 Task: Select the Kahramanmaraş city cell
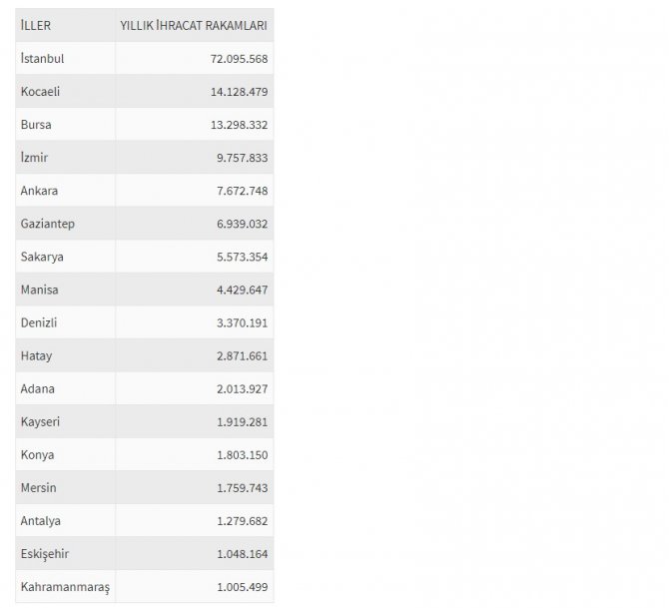65,587
